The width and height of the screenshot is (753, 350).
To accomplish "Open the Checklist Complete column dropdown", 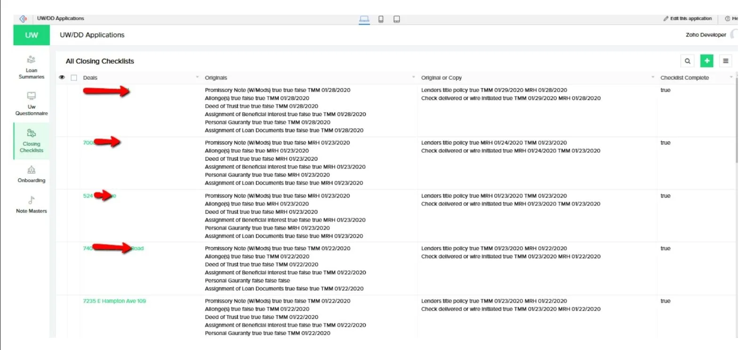I will coord(731,78).
